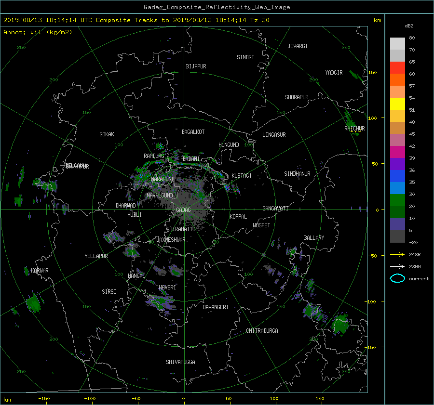This screenshot has width=434, height=405.
Task: Click the NAVALGUND city label
Action: click(160, 196)
